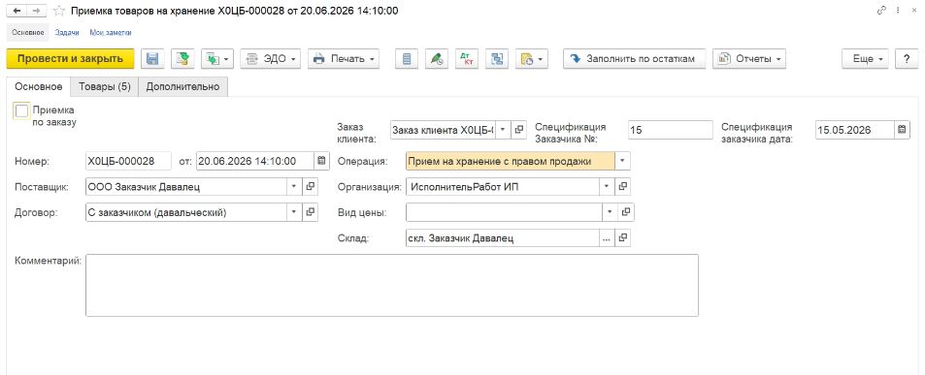Copy link to document icon
Image resolution: width=925 pixels, height=375 pixels.
pos(882,11)
